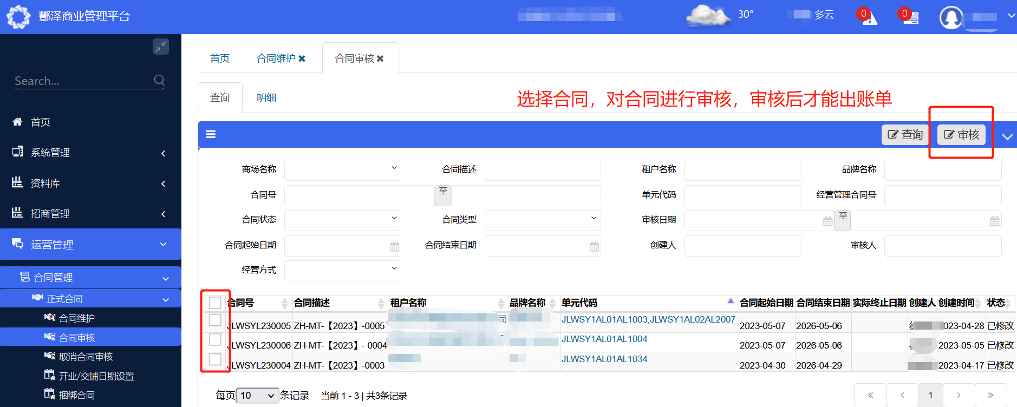The height and width of the screenshot is (407, 1017).
Task: Open the 合同状态 dropdown
Action: [x=342, y=220]
